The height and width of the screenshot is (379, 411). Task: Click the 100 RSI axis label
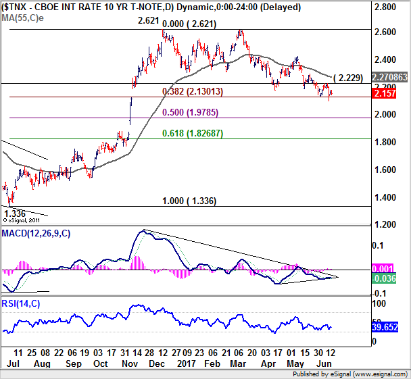tap(379, 304)
